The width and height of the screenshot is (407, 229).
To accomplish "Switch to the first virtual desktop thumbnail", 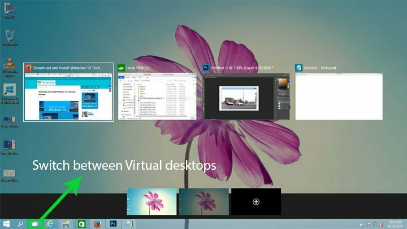I will tap(151, 201).
